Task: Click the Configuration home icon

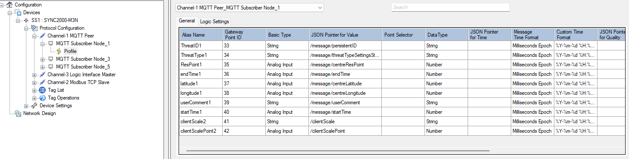Action: (9, 5)
